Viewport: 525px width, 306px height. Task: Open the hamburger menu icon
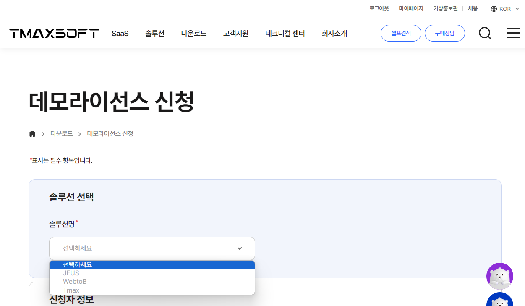(514, 33)
